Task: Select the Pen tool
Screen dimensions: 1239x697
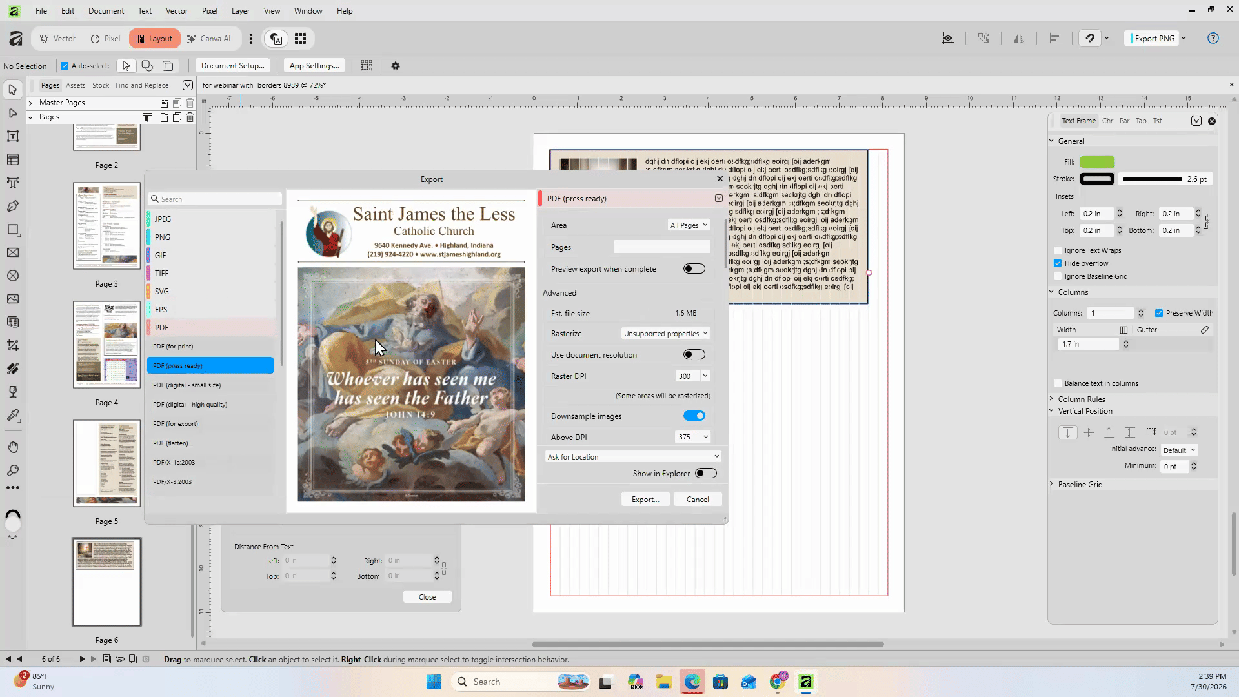Action: pos(12,206)
